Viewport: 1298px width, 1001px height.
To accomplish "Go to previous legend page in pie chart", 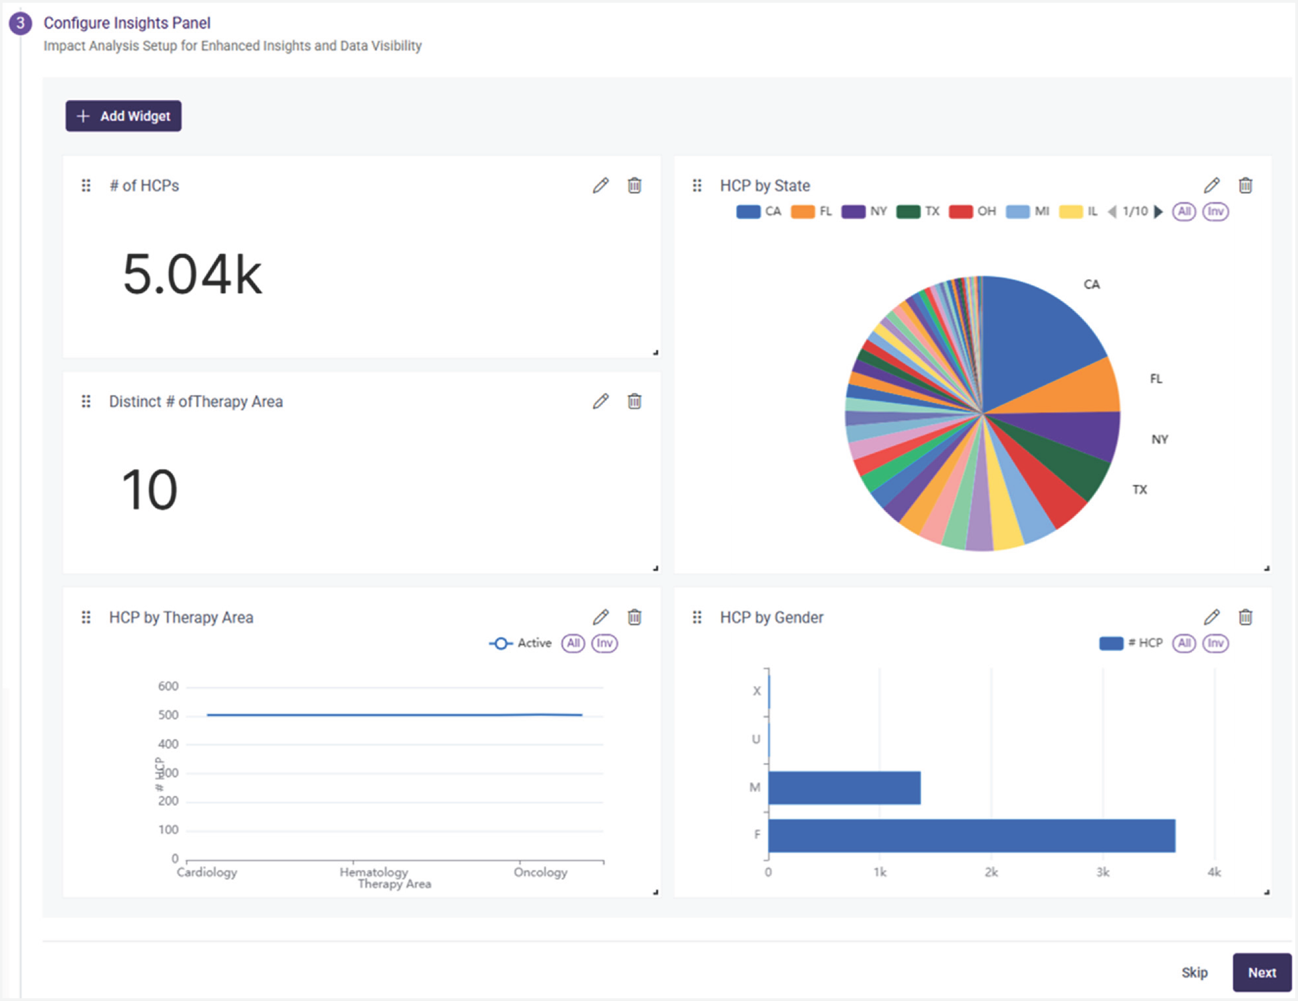I will (1112, 212).
